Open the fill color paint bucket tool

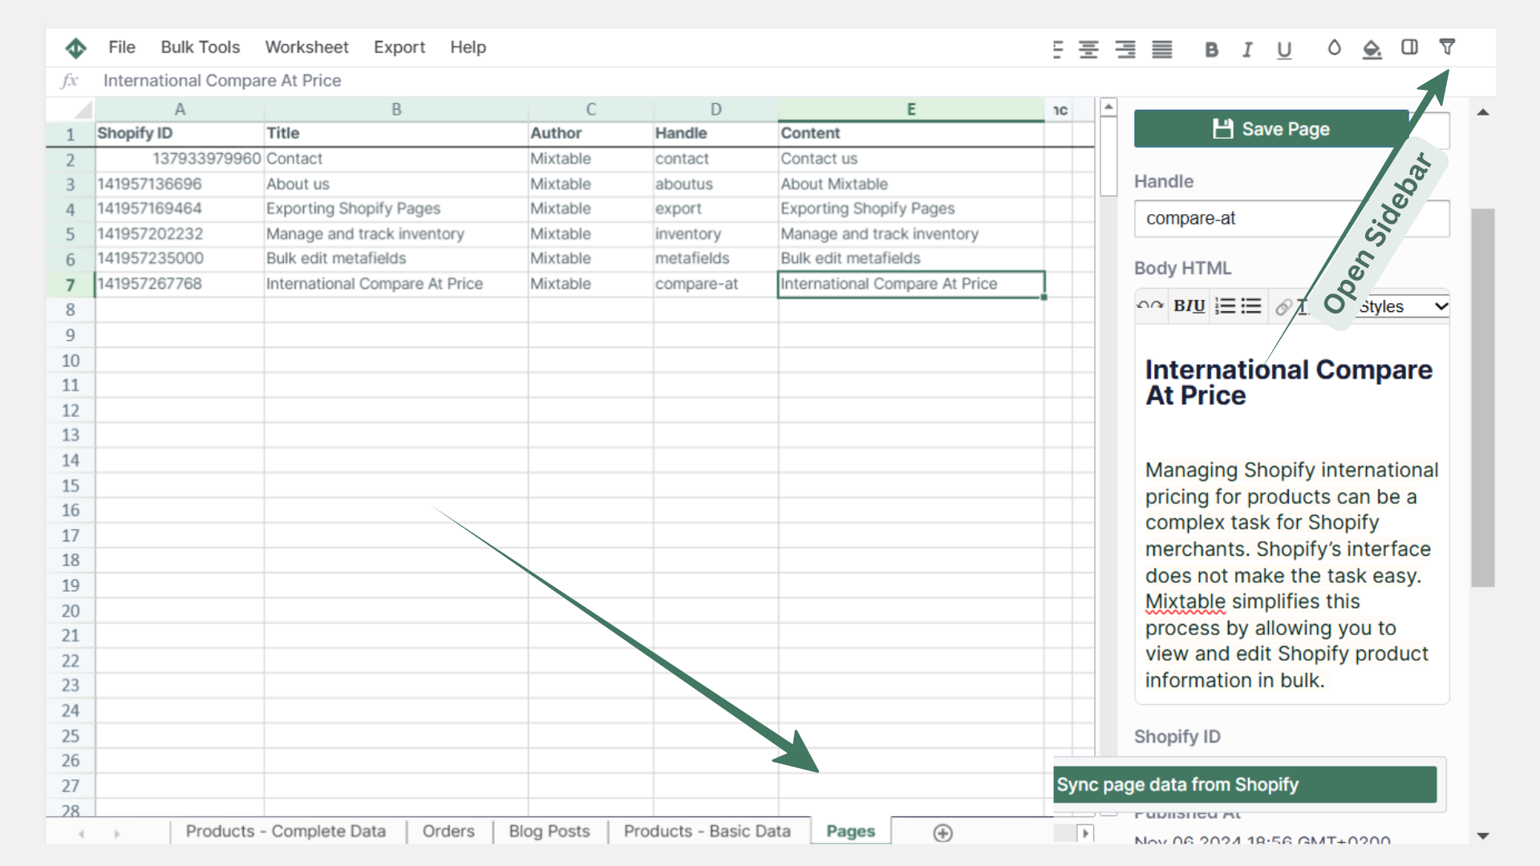click(1372, 48)
